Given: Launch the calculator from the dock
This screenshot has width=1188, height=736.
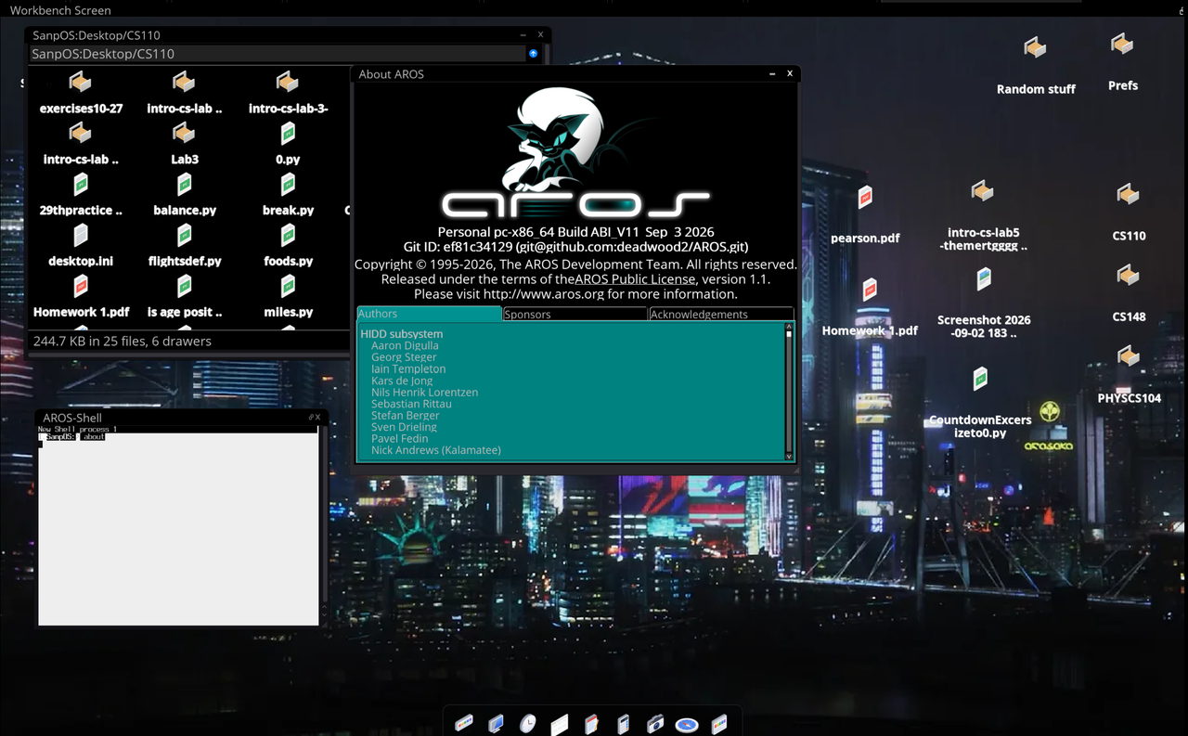Looking at the screenshot, I should click(x=624, y=723).
